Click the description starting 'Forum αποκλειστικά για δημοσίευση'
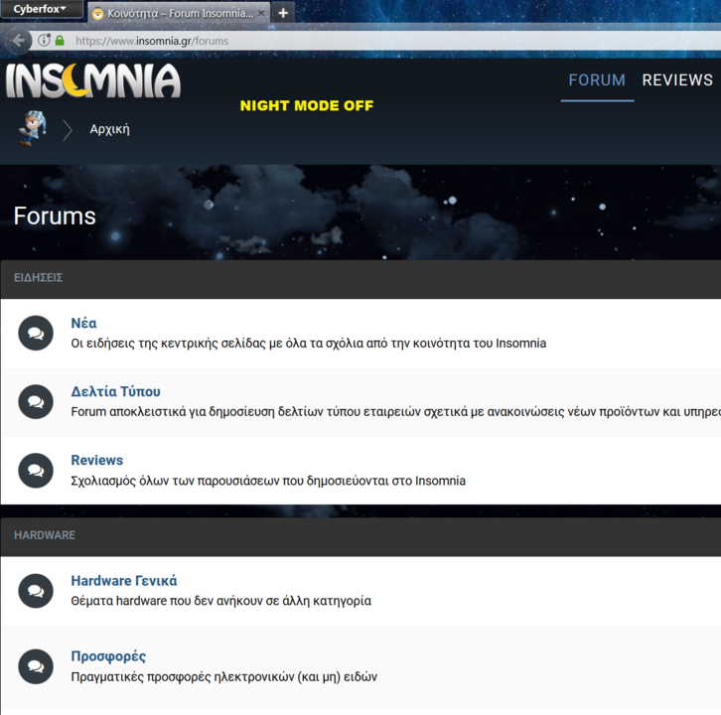Image resolution: width=721 pixels, height=715 pixels. coord(395,411)
